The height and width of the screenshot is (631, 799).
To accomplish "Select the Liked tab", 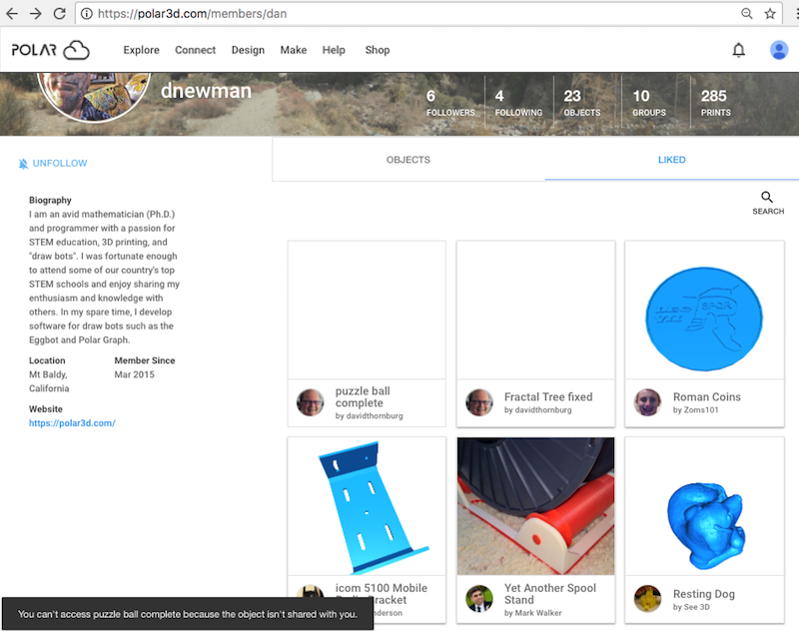I will pyautogui.click(x=671, y=160).
